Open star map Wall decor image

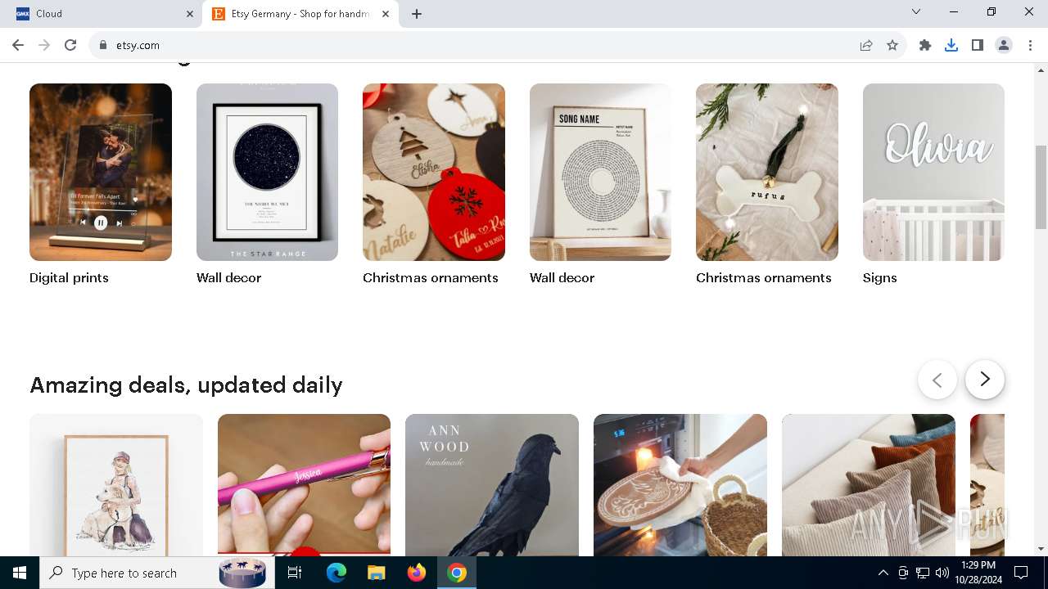[x=267, y=172]
